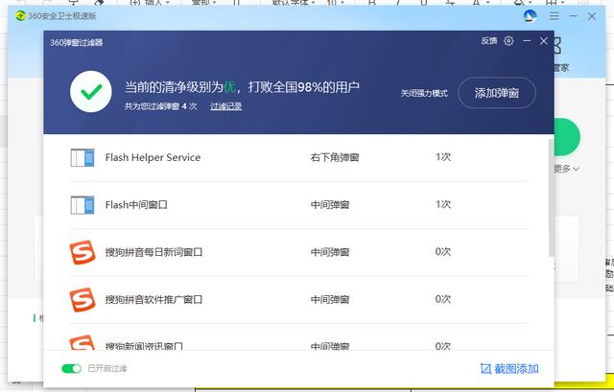Turn off 关闭强力模式 strong mode

424,94
